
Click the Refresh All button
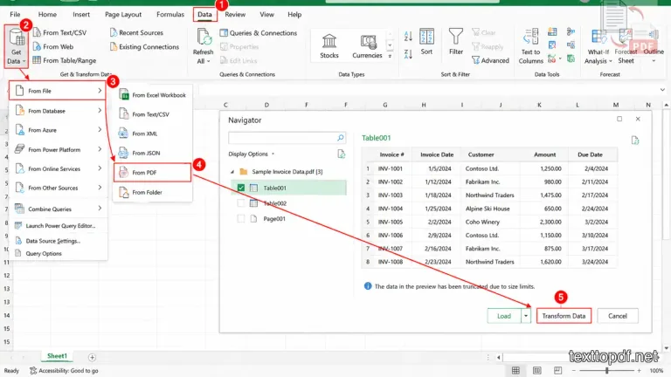click(x=203, y=46)
